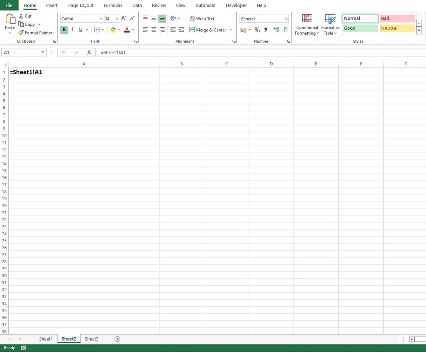426x352 pixels.
Task: Expand the Fill Color dropdown arrow
Action: [x=119, y=30]
